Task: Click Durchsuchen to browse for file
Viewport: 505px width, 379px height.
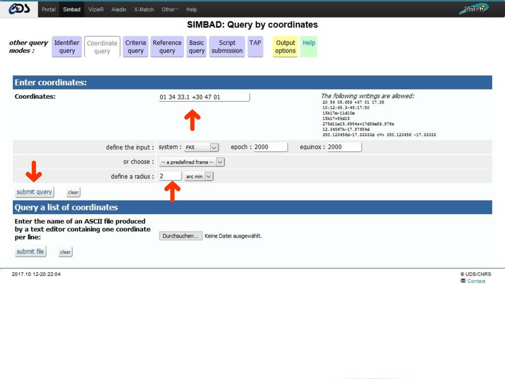Action: pyautogui.click(x=180, y=236)
